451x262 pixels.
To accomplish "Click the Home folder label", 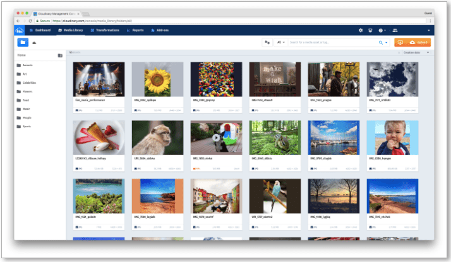I will [21, 55].
